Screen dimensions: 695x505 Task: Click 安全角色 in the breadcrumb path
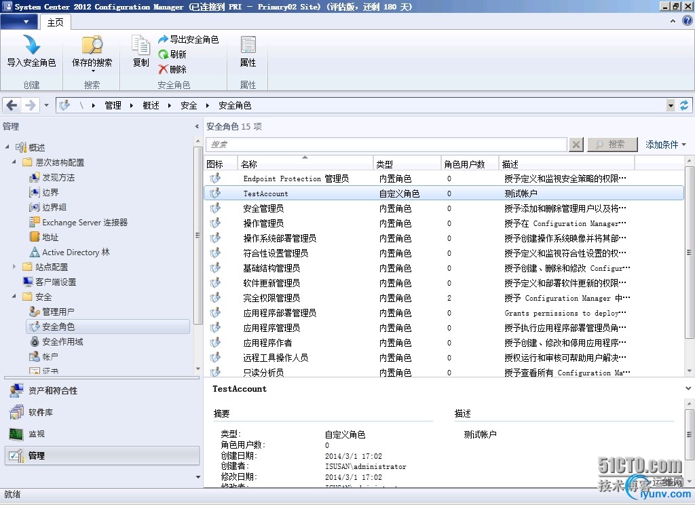click(235, 105)
